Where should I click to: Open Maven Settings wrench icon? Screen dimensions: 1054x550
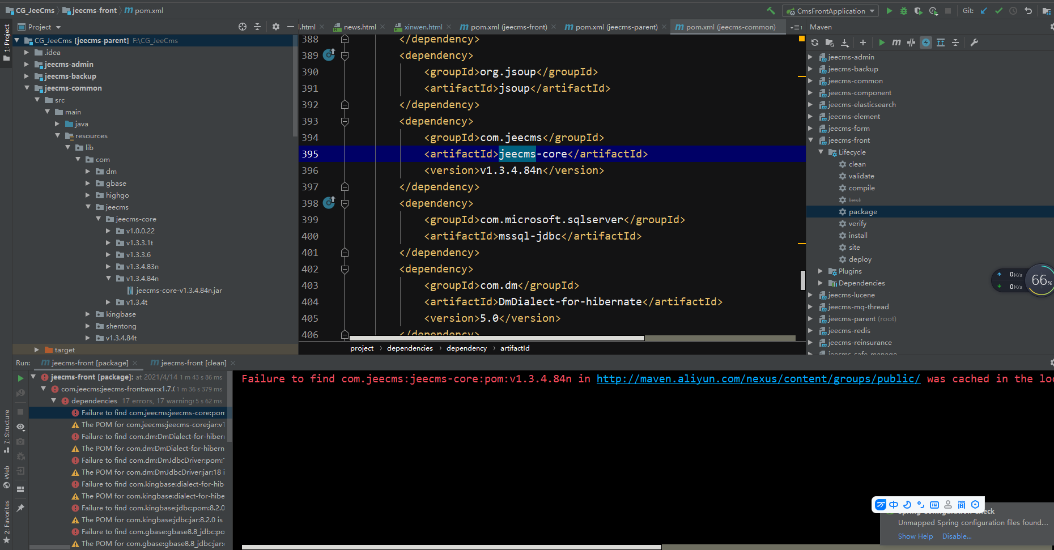coord(974,42)
